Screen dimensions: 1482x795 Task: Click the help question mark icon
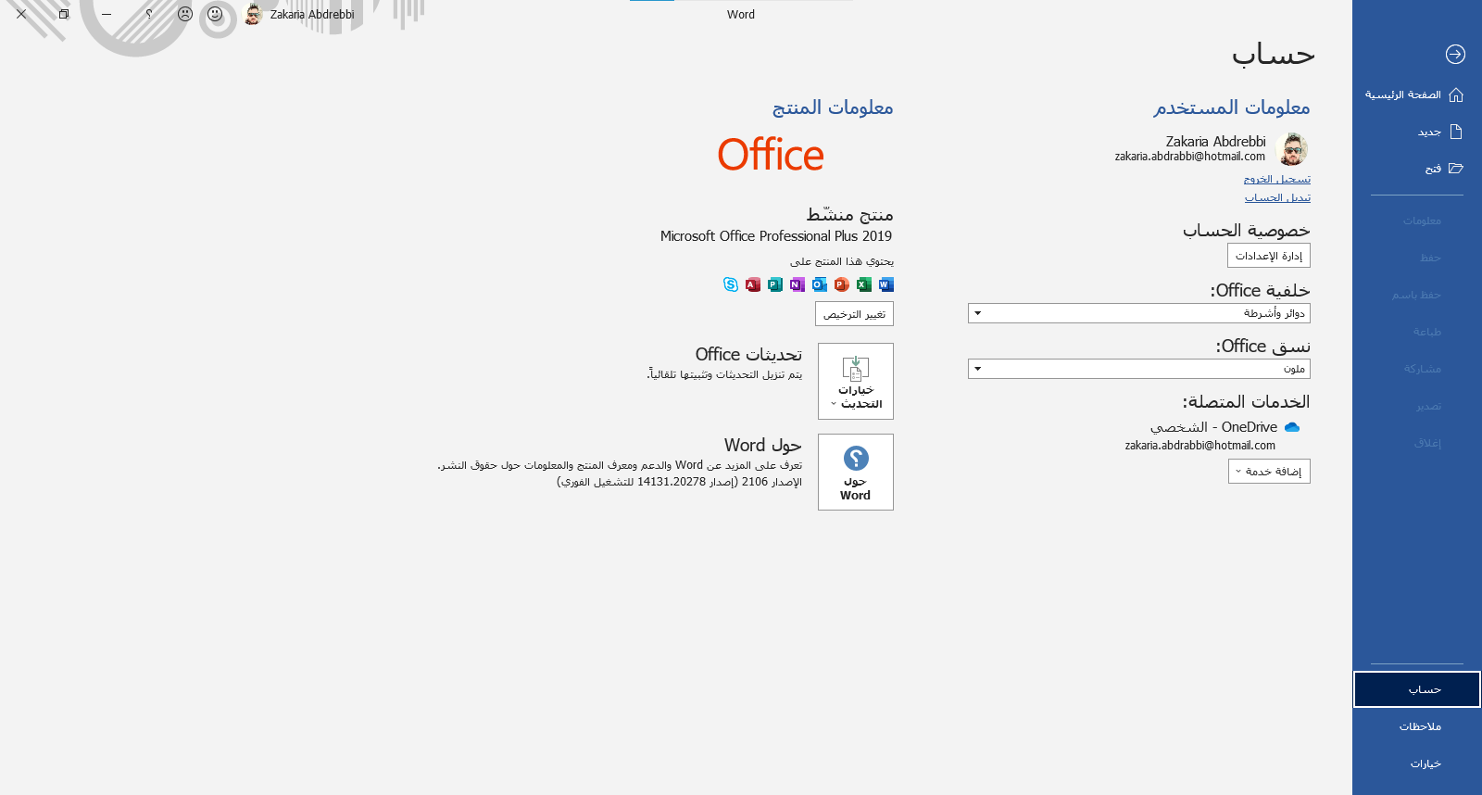tap(148, 14)
